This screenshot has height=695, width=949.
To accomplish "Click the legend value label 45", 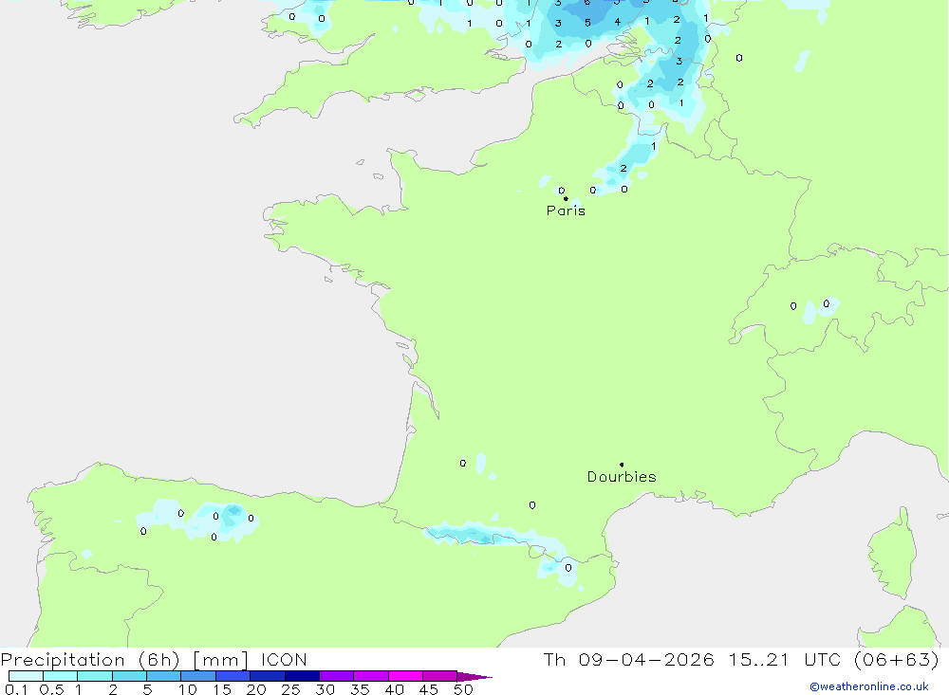I will click(x=429, y=689).
